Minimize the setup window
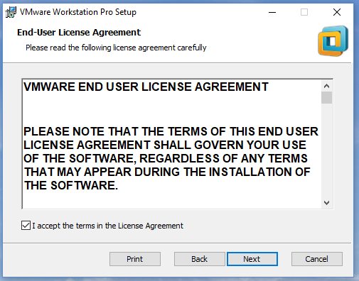 [x=272, y=12]
